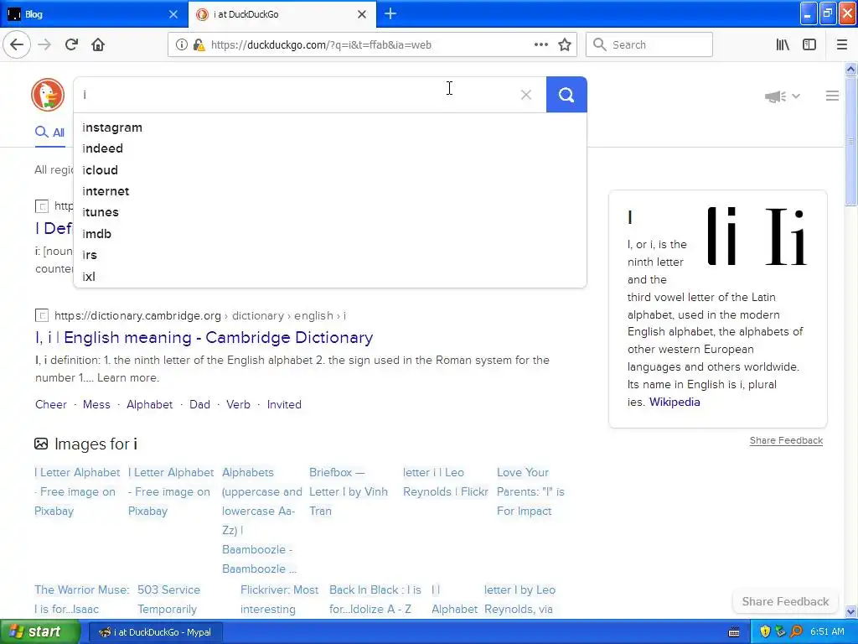Click the lock warning connection icon
This screenshot has width=858, height=644.
[199, 45]
